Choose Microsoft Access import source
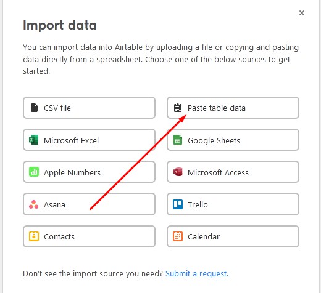 pyautogui.click(x=233, y=172)
